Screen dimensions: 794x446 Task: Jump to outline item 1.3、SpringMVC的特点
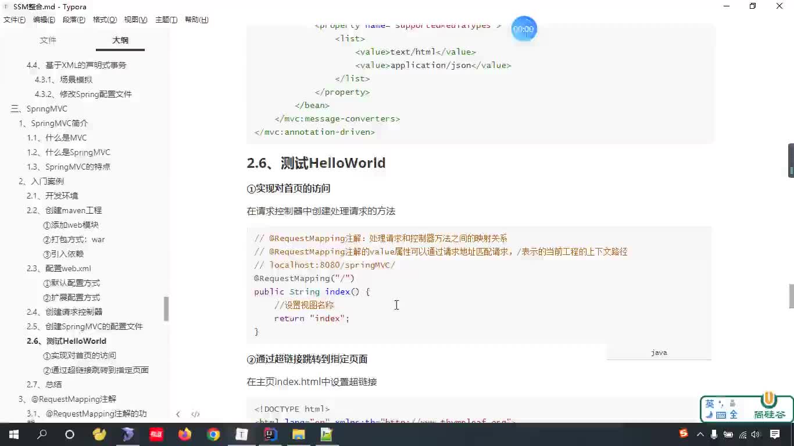68,167
